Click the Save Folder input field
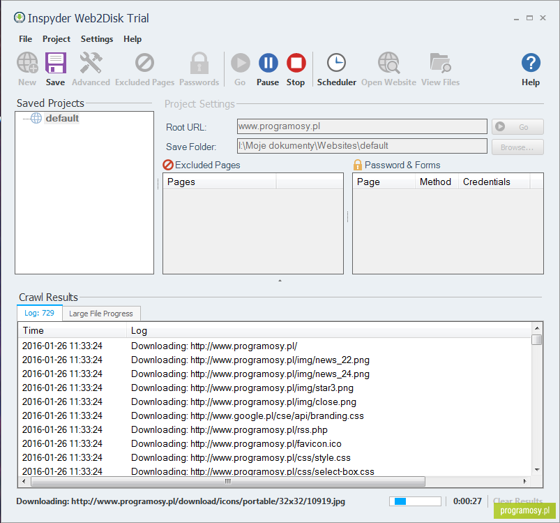Screen dimensions: 560x523 coord(362,146)
